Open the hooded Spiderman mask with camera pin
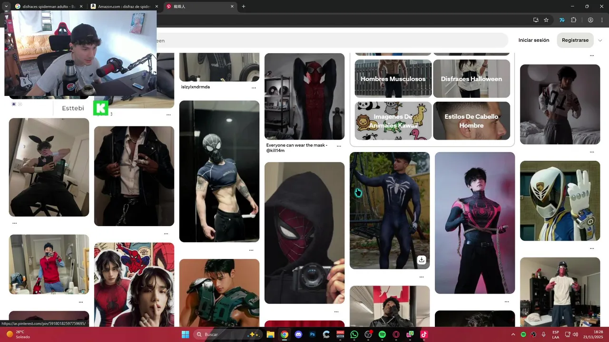The height and width of the screenshot is (342, 609). [x=304, y=233]
